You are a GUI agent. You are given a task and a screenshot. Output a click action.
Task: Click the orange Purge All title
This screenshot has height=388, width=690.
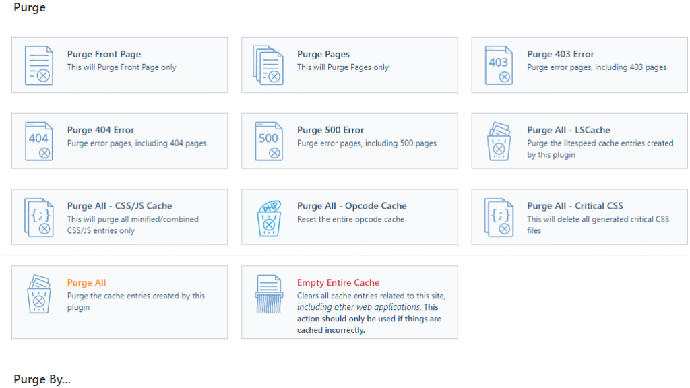pos(86,283)
